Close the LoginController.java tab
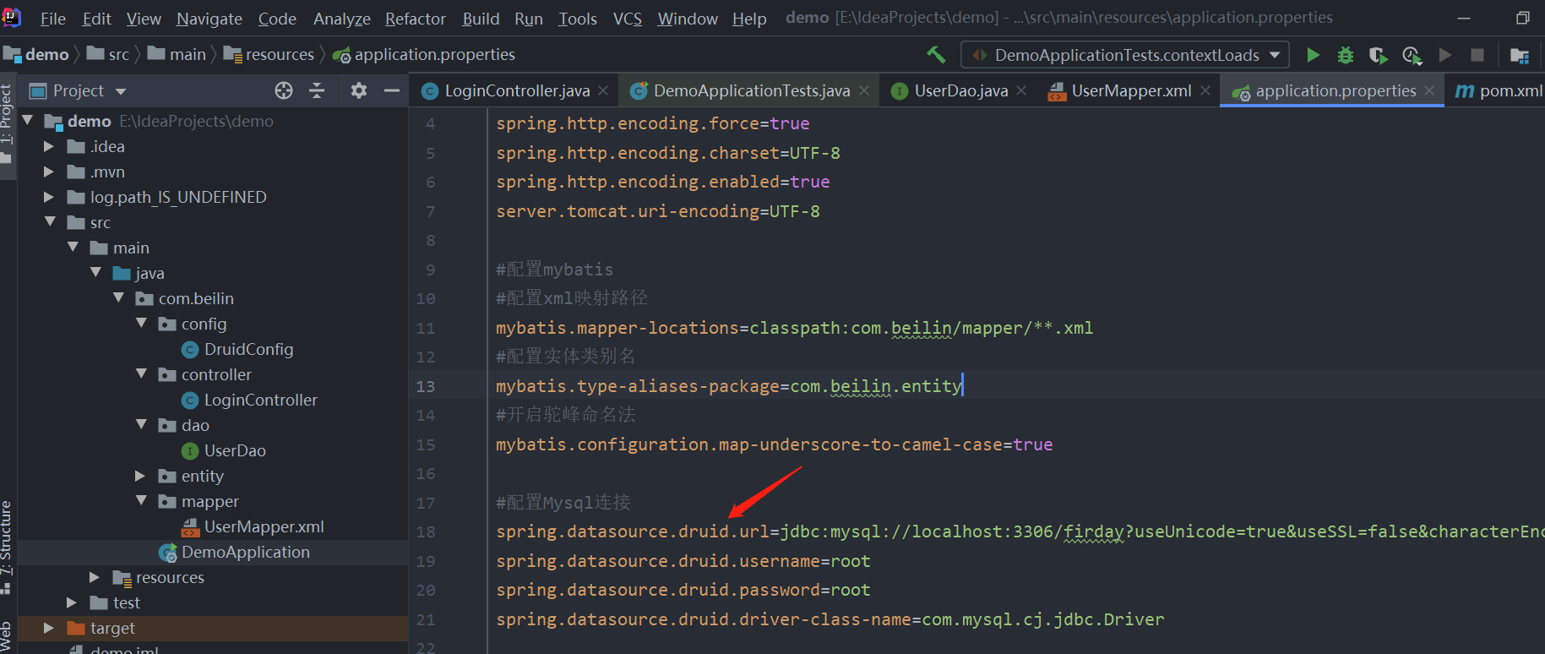 tap(603, 90)
